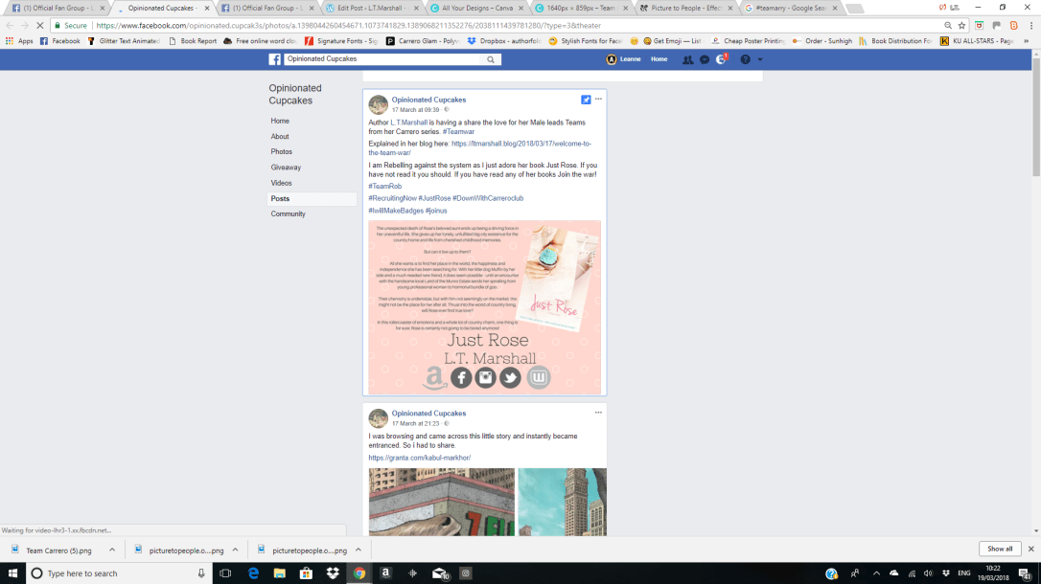This screenshot has height=584, width=1041.
Task: Open the Friend Requests icon
Action: (687, 59)
